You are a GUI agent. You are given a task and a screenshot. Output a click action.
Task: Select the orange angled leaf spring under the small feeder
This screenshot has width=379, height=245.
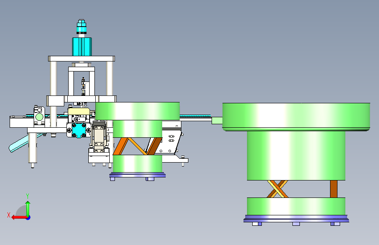pos(120,146)
